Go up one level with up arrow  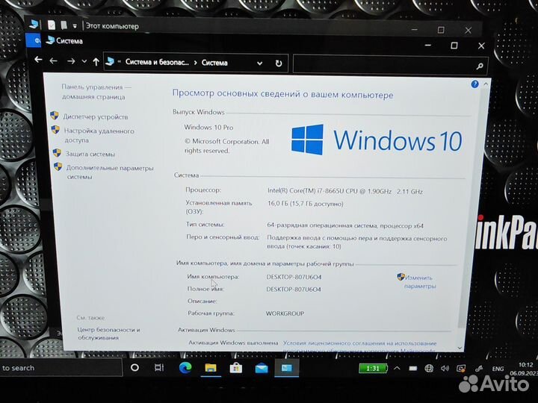pos(96,62)
